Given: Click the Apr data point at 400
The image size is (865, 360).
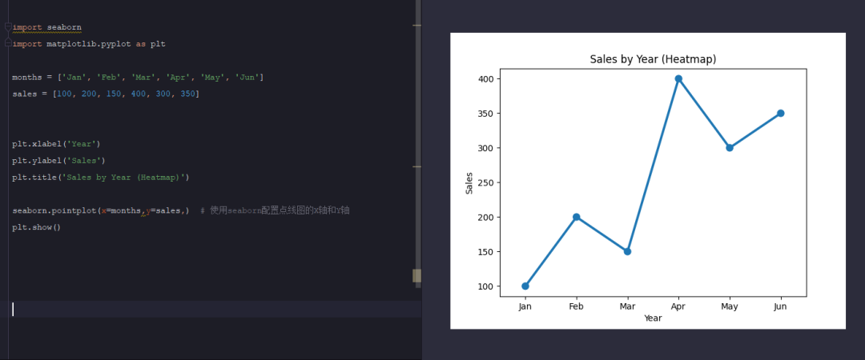Looking at the screenshot, I should click(x=678, y=78).
